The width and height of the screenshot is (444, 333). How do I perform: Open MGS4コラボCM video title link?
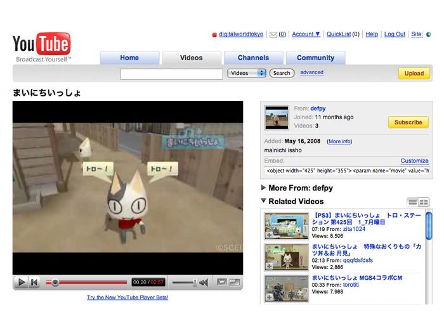[x=356, y=278]
